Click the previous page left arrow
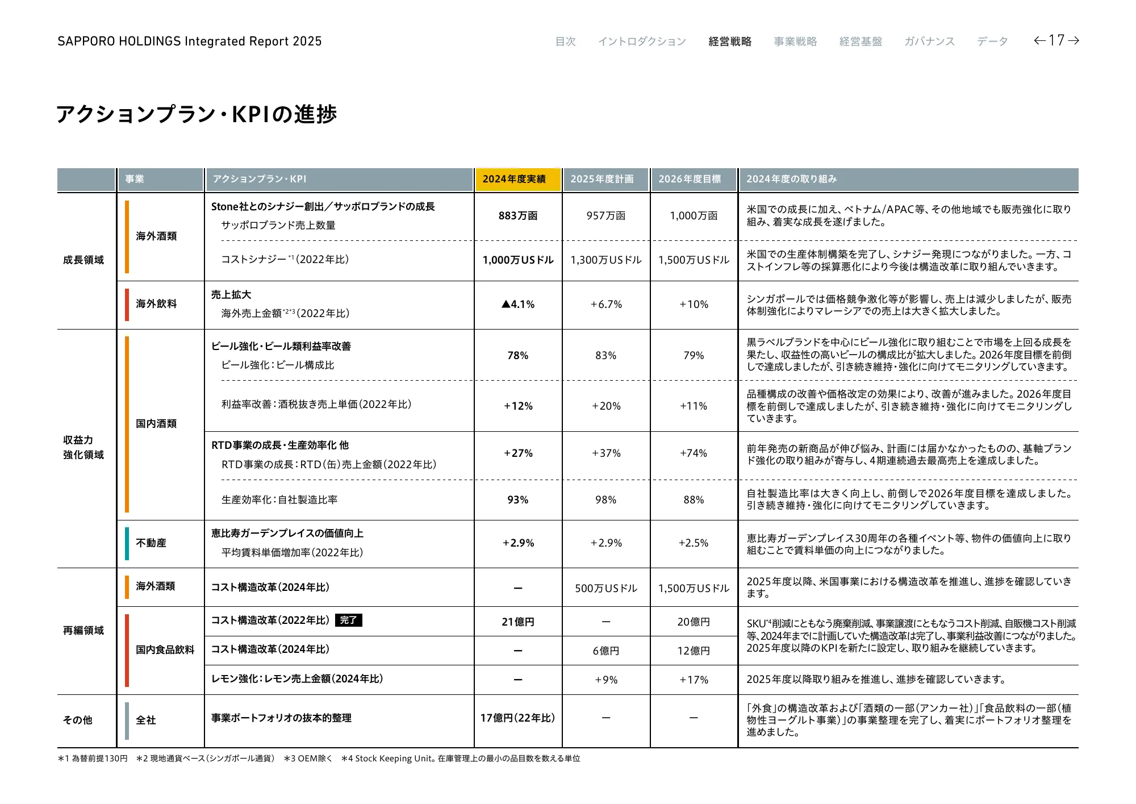 (x=1039, y=40)
